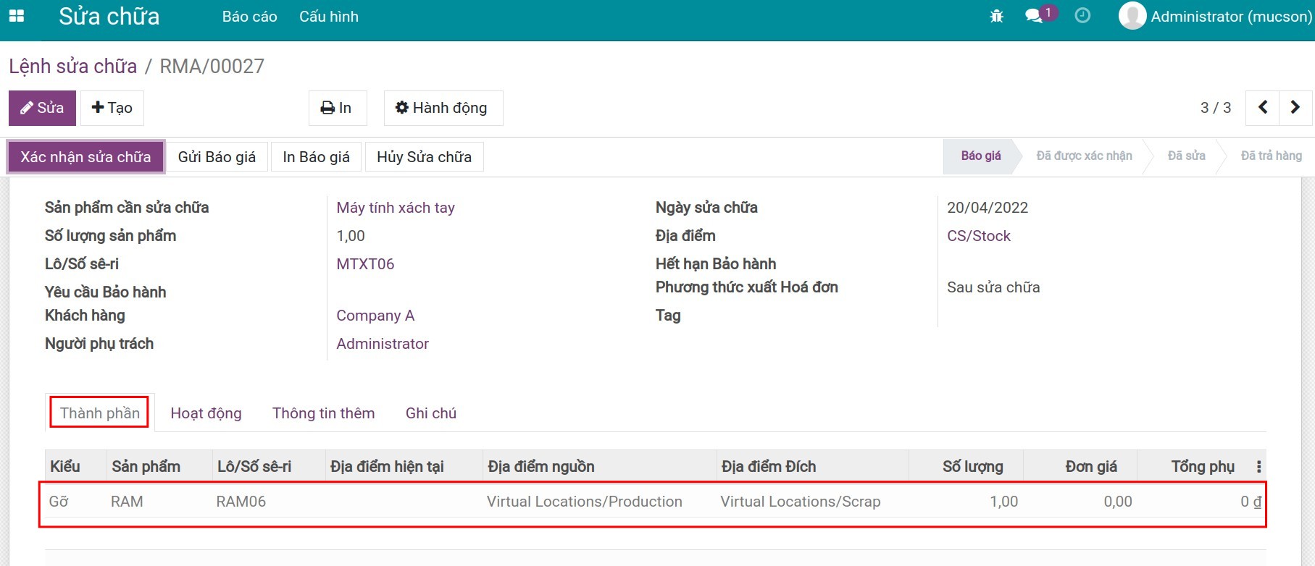Open the Báo cáo menu
Screen dimensions: 1315x566
pyautogui.click(x=249, y=17)
